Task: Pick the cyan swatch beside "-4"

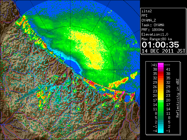Action: tap(161, 131)
